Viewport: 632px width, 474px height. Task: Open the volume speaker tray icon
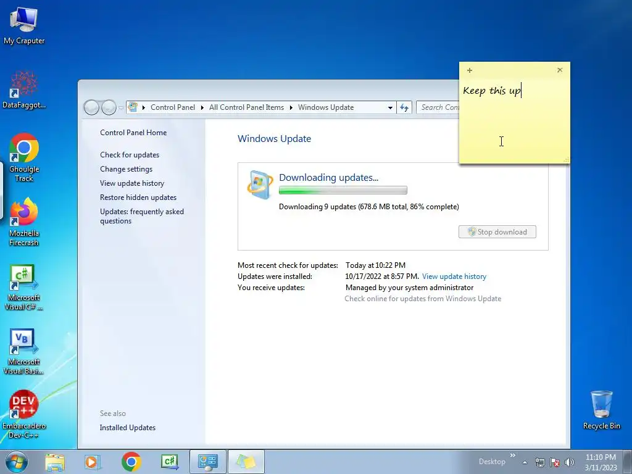click(x=570, y=462)
